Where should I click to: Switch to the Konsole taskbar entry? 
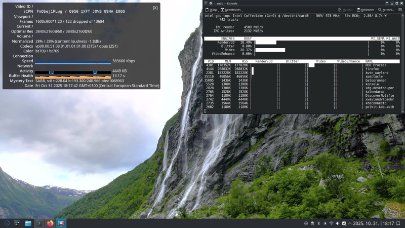39,223
